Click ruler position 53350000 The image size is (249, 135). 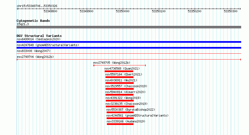click(x=123, y=11)
